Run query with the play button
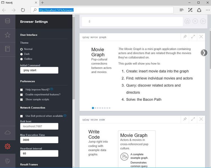 point(203,21)
